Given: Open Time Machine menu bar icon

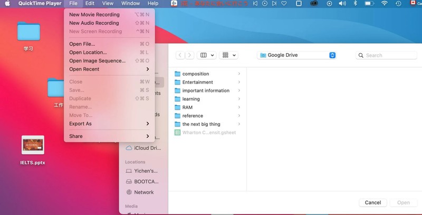Looking at the screenshot, I should (398, 4).
